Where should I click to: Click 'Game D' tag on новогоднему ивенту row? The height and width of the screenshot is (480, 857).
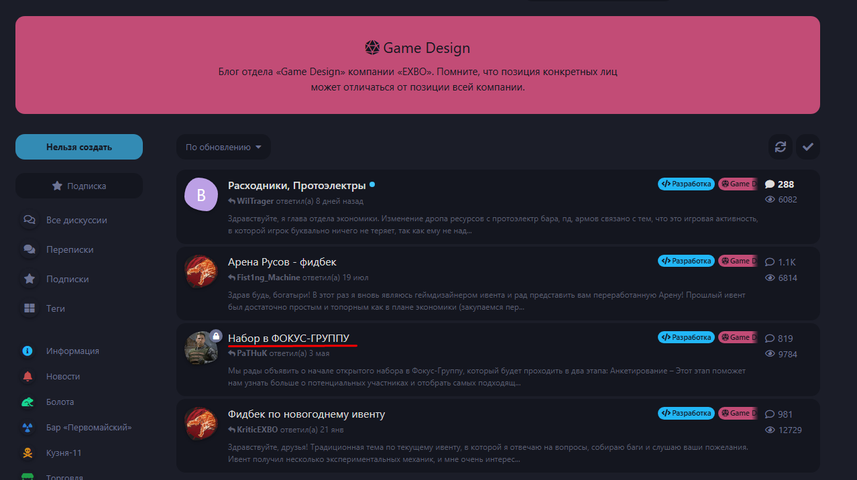pyautogui.click(x=738, y=413)
